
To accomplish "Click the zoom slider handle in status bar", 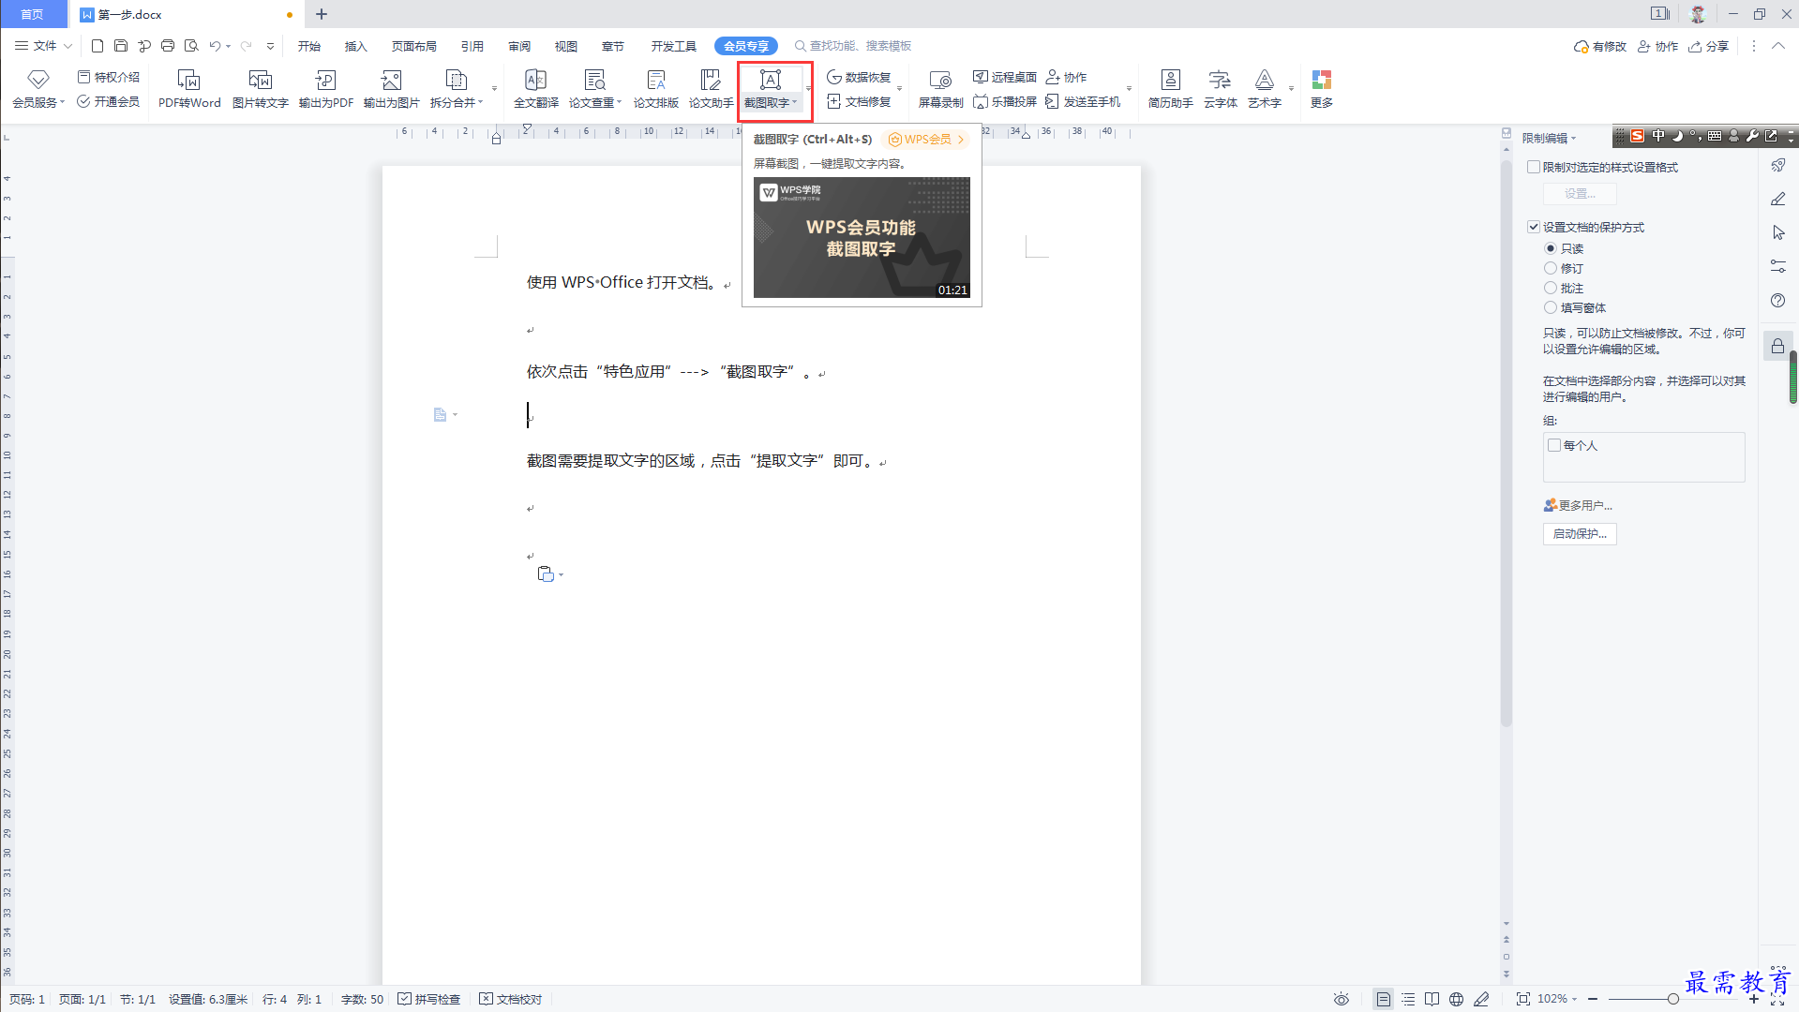I will tap(1672, 999).
